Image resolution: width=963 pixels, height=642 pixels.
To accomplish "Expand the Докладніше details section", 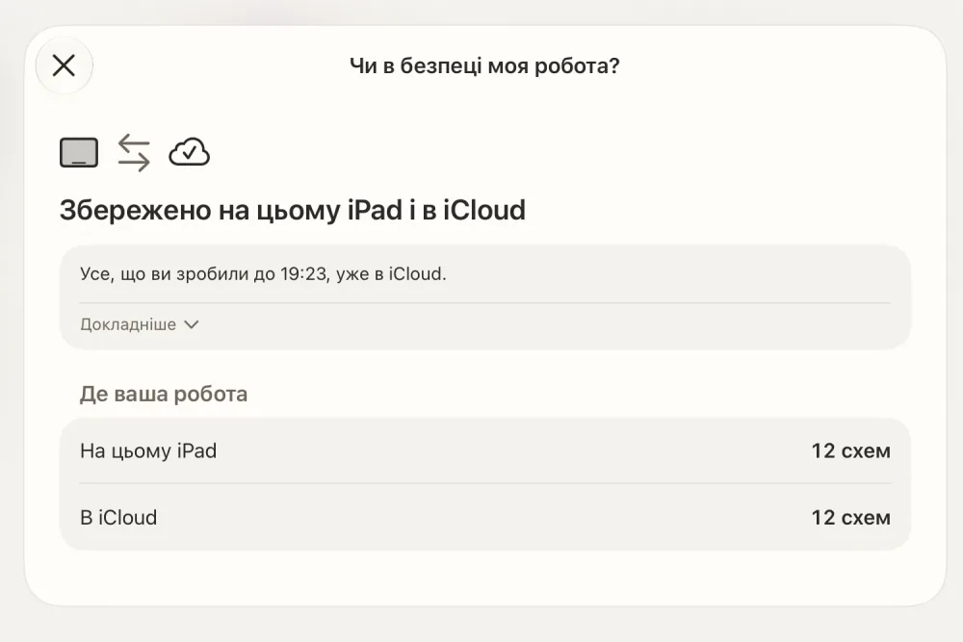I will (x=140, y=324).
